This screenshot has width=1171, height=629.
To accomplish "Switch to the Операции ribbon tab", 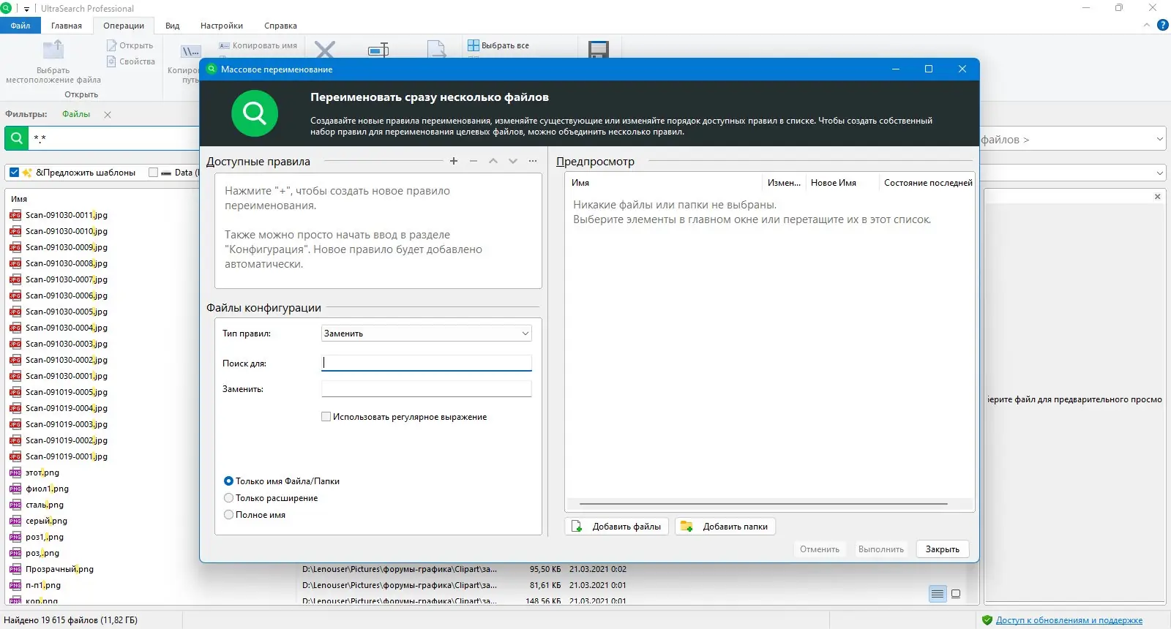I will point(124,26).
